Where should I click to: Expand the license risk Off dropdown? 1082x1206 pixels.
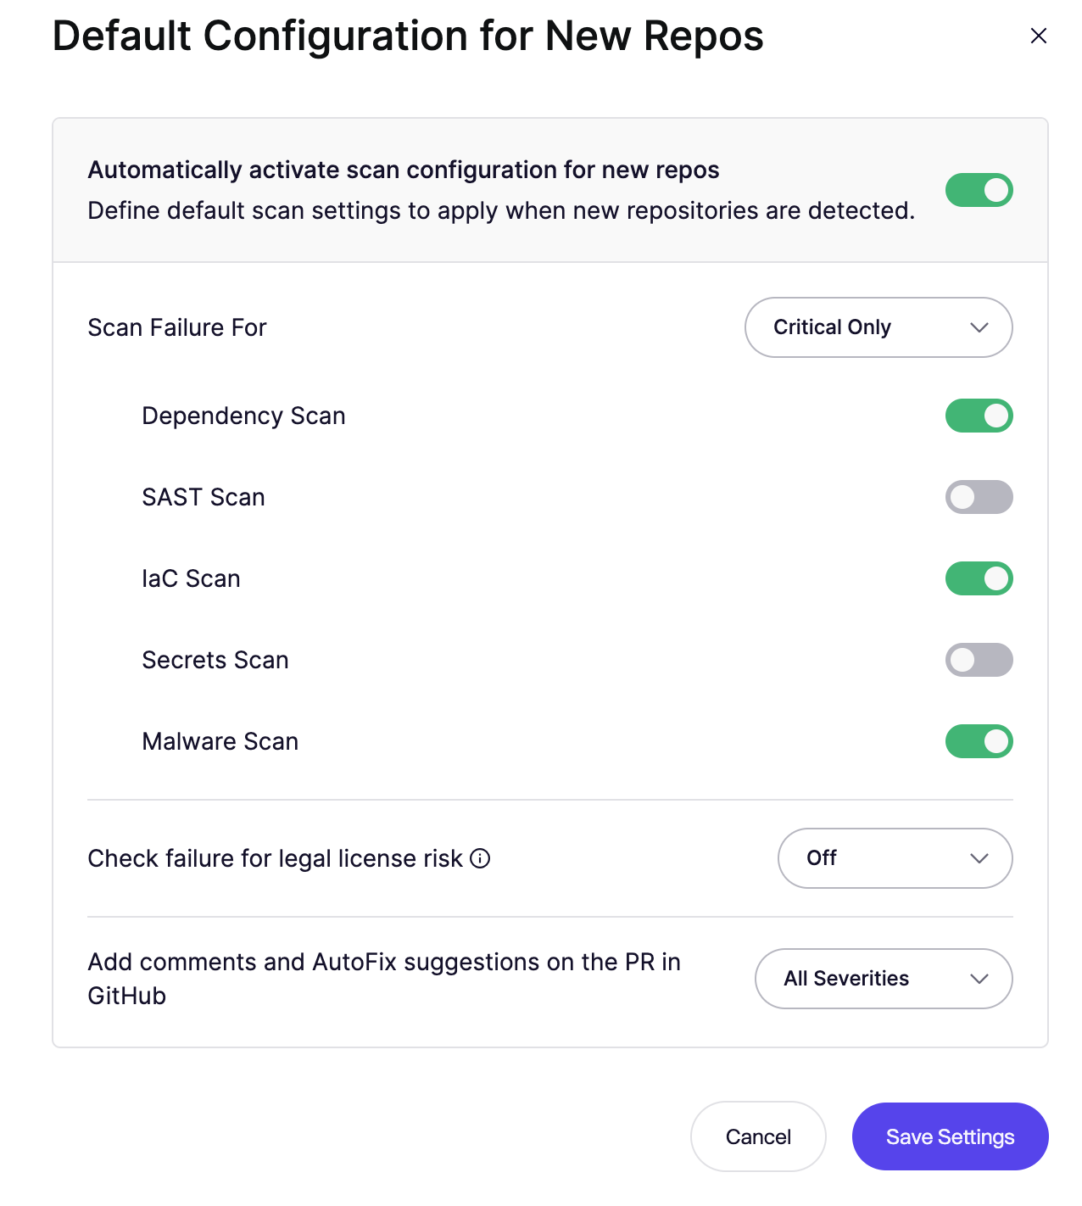coord(895,858)
